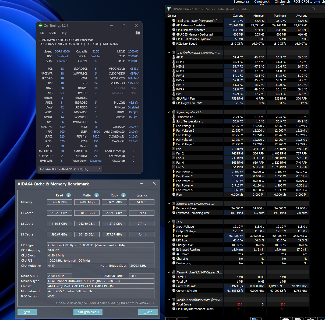Click the Save button in AIDA64
The height and width of the screenshot is (320, 325).
27,312
